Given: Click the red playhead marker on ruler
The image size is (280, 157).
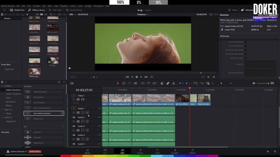Looking at the screenshot, I should (x=189, y=88).
